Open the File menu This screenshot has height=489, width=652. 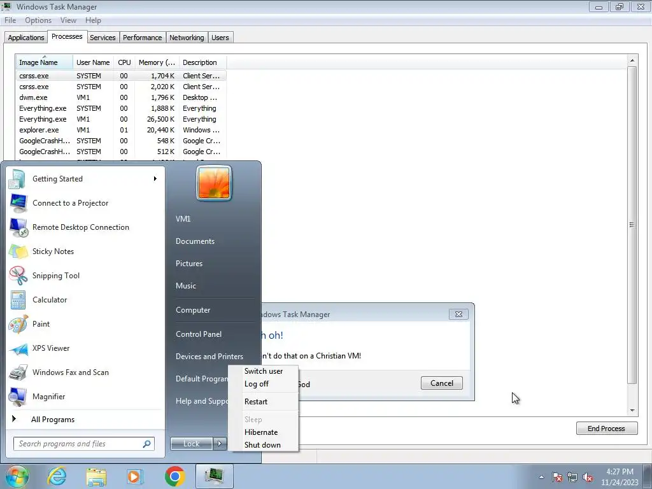pyautogui.click(x=10, y=20)
